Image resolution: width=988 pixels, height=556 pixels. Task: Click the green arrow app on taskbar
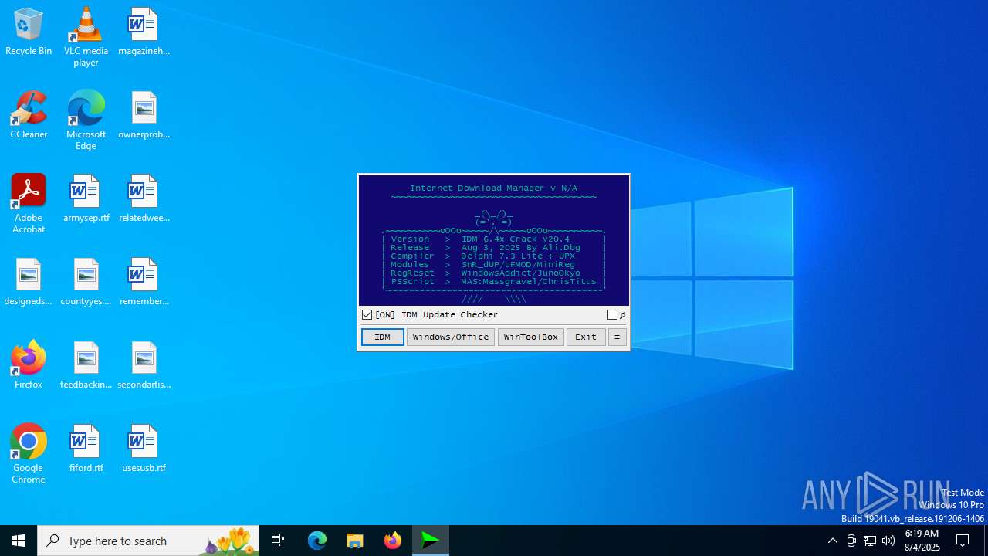[x=431, y=541]
